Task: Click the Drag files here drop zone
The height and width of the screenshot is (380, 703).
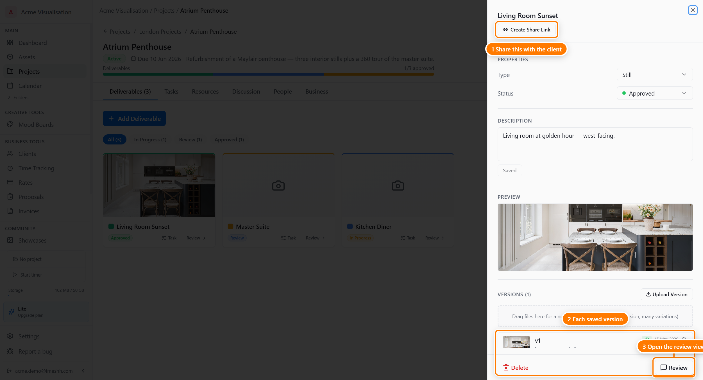Action: pyautogui.click(x=595, y=316)
